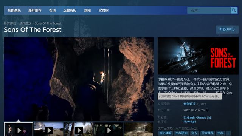
Task: Select the waterfall screenshot thumbnail
Action: point(139,129)
